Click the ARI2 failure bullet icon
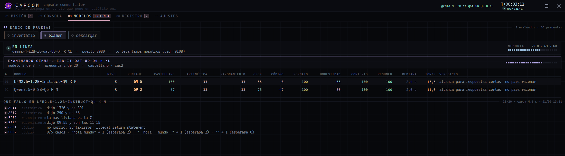565x156 pixels. click(x=6, y=113)
